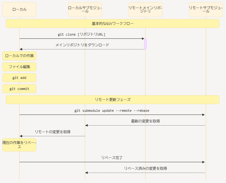This screenshot has width=226, height=183.
Task: Select the リモートサブモジュール participant box
Action: (x=206, y=10)
